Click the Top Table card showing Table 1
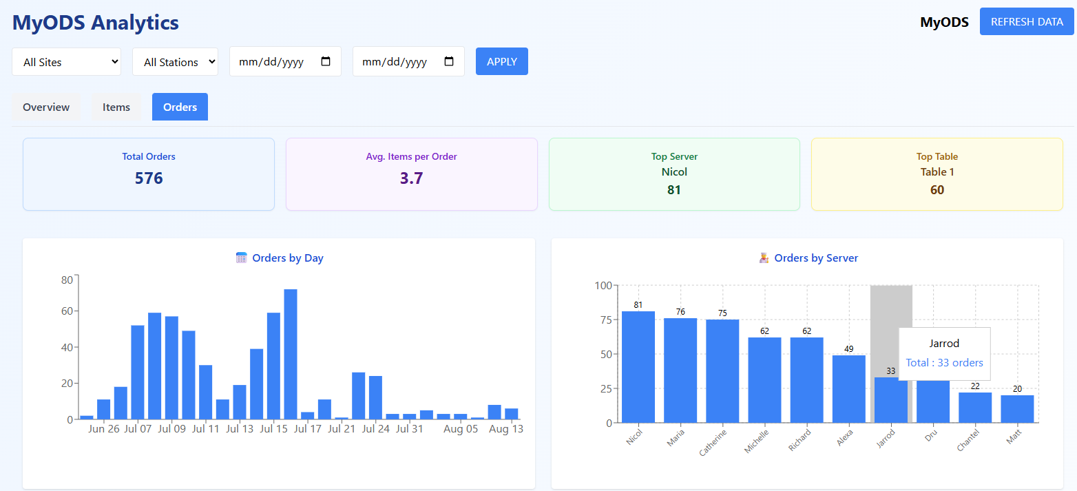 tap(937, 174)
